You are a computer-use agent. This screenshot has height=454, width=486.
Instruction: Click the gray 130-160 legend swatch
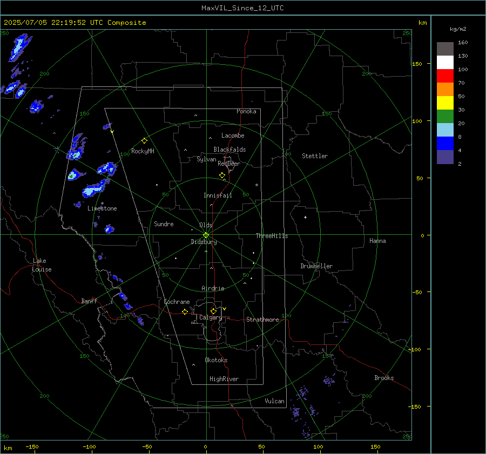(x=445, y=49)
